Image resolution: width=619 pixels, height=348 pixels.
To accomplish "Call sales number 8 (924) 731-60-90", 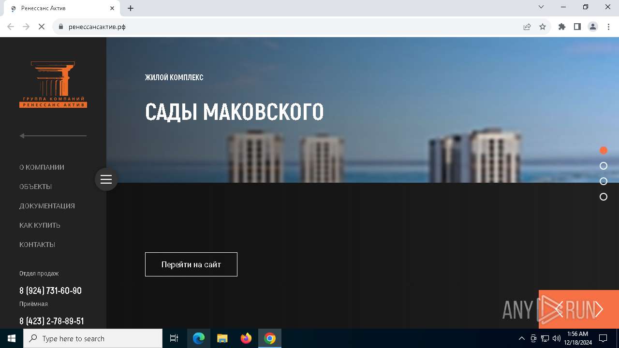I will click(x=50, y=290).
